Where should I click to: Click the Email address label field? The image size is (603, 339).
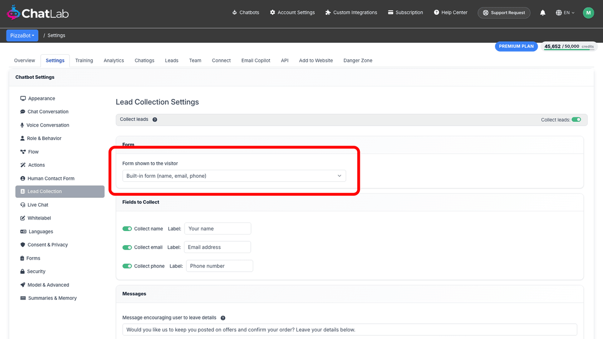[217, 247]
